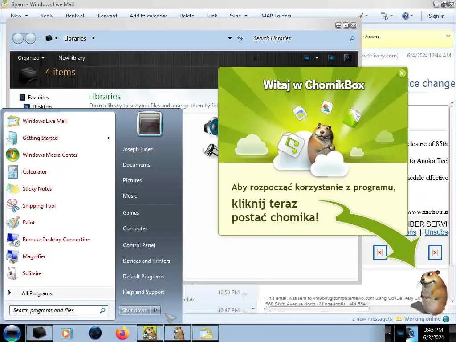456x342 pixels.
Task: Open Sticky Notes
Action: coord(37,188)
